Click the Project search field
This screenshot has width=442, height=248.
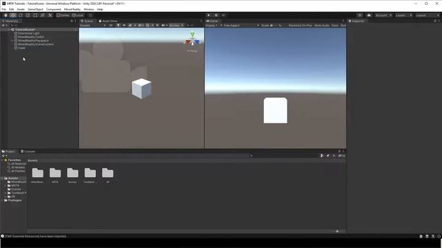pyautogui.click(x=284, y=156)
